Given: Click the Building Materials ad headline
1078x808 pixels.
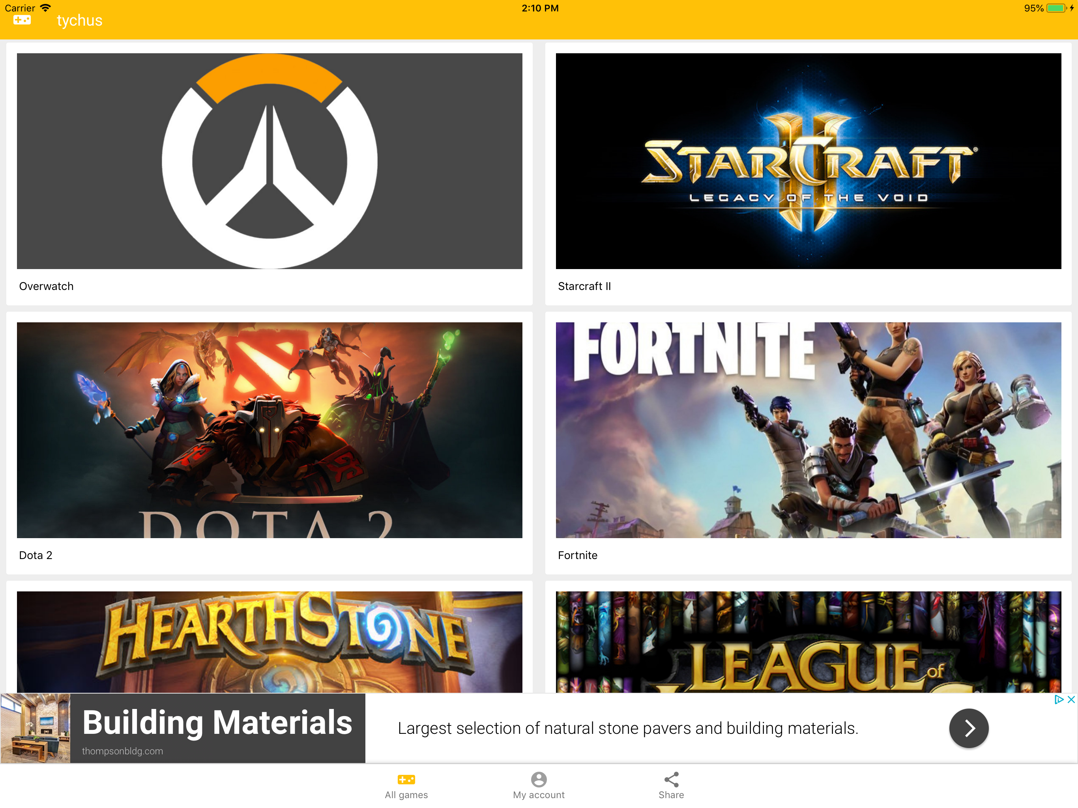Looking at the screenshot, I should click(217, 722).
